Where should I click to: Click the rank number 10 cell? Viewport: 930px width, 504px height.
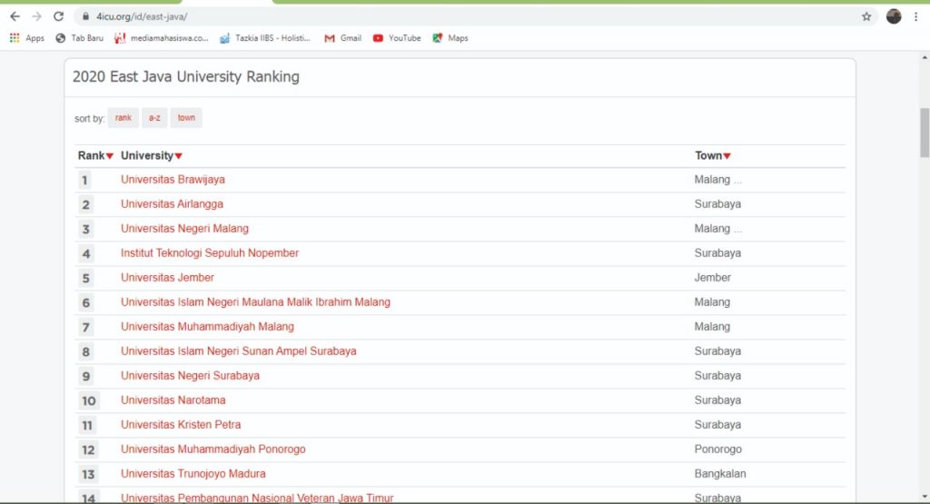point(88,400)
